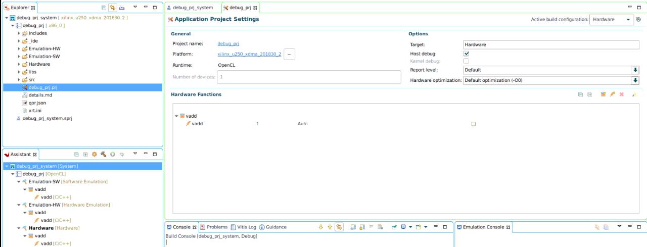Open Explorer view menu triangle
This screenshot has height=247, width=647.
coord(135,8)
